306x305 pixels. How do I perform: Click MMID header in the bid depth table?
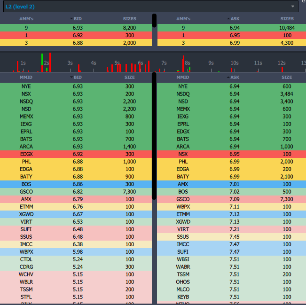tap(26, 77)
